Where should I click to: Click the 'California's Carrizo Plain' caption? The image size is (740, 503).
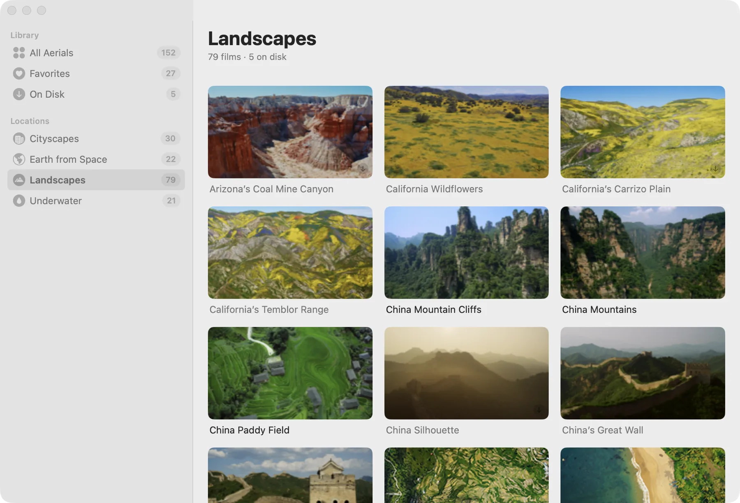pos(616,189)
